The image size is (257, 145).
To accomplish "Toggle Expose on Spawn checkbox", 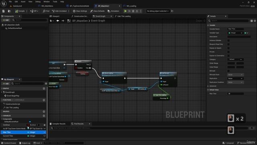I will (x=228, y=48).
